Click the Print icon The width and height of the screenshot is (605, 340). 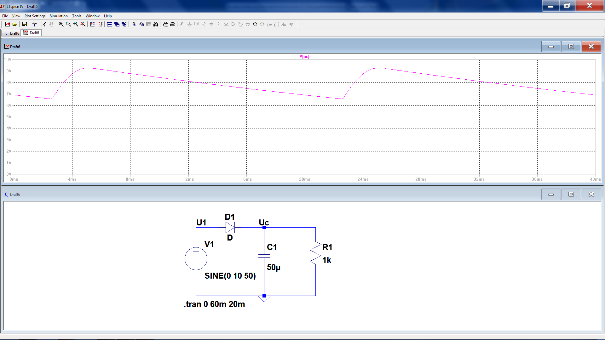173,24
